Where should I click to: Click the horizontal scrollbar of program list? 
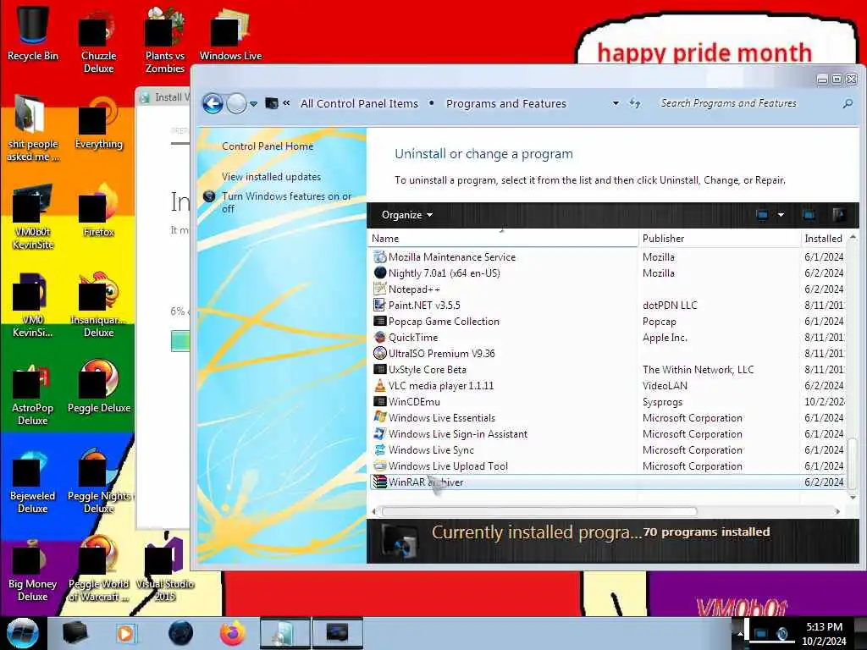[x=539, y=511]
